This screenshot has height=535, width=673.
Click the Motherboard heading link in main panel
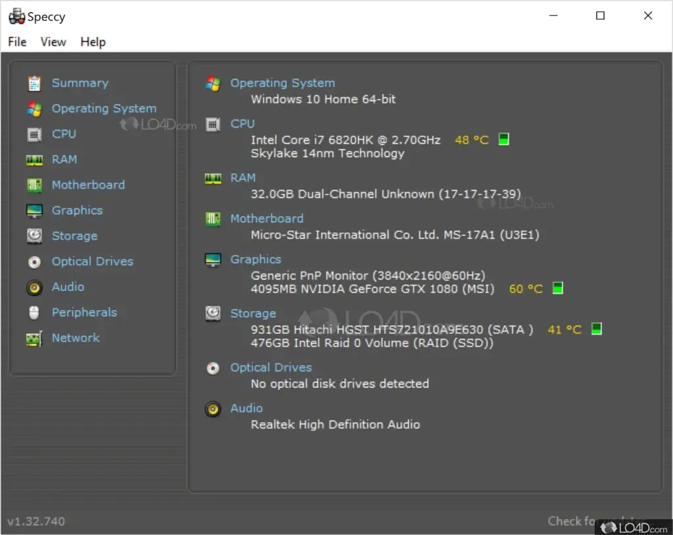[267, 219]
